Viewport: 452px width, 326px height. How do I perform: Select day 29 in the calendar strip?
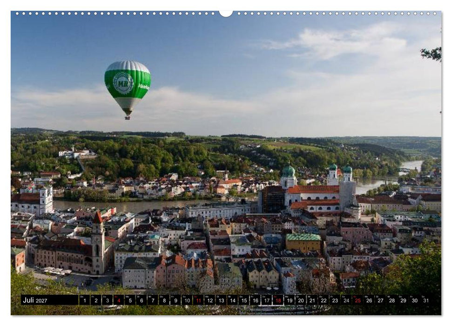coord(403,300)
